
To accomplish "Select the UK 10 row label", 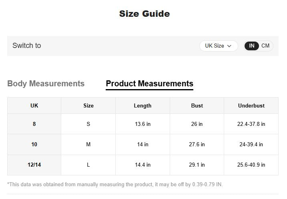I will point(34,145).
